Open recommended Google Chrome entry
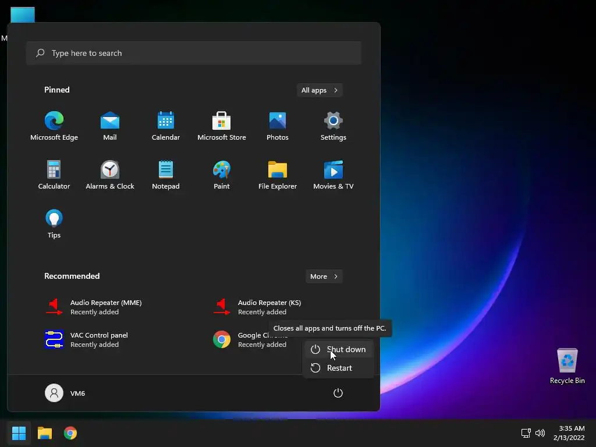This screenshot has width=596, height=447. click(250, 340)
